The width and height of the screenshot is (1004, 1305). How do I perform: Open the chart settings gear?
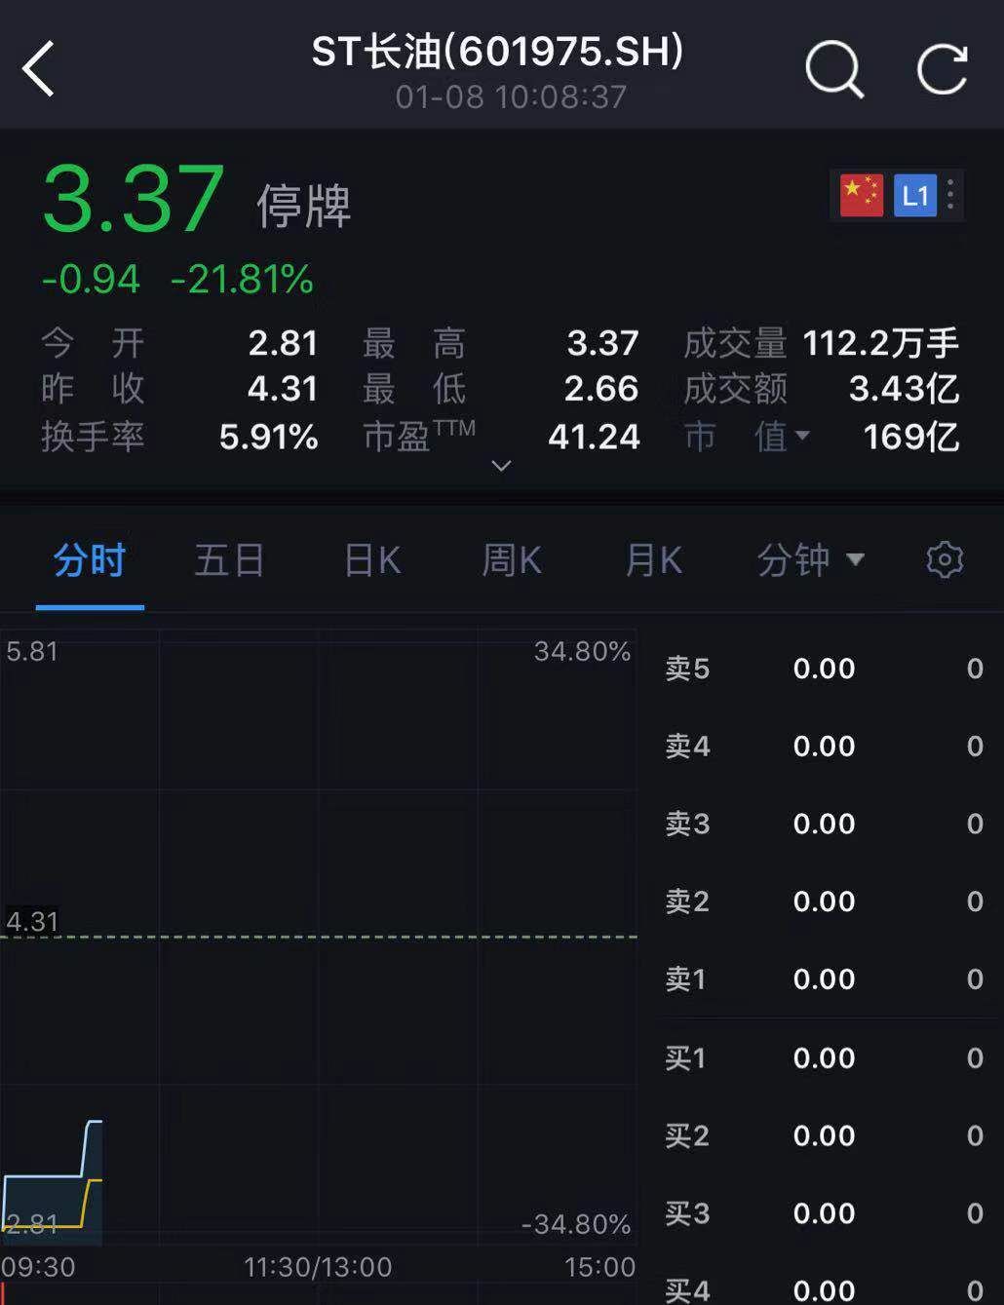coord(943,559)
